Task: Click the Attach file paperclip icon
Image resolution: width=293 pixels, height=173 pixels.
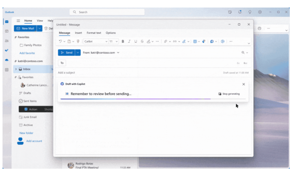Action: point(166,41)
